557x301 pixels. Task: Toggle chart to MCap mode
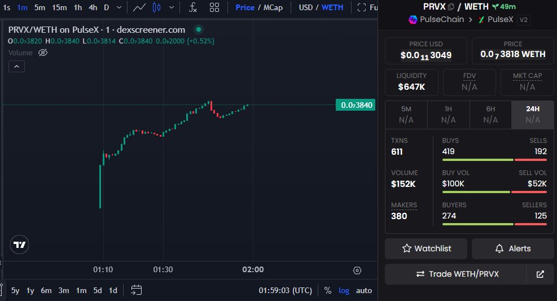(273, 7)
